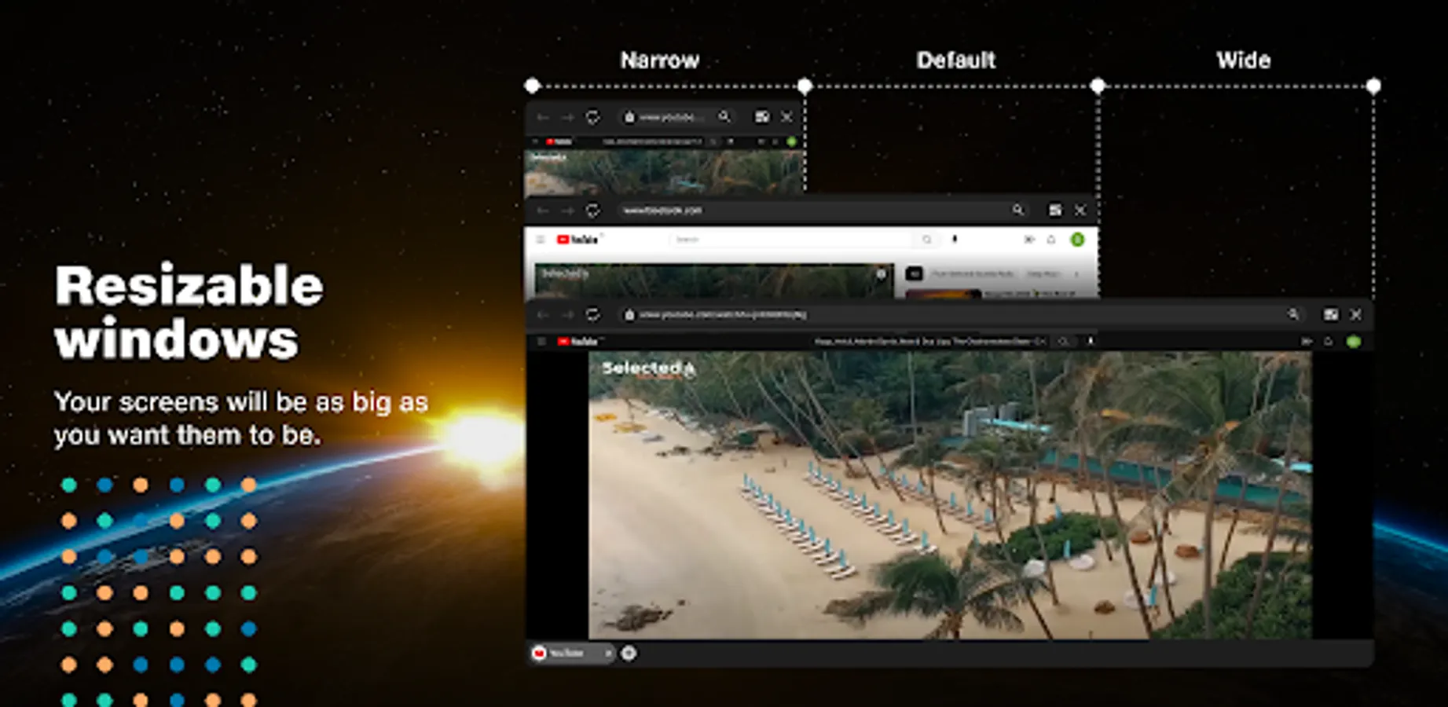Focus the YouTube search box in default-width window
Image resolution: width=1448 pixels, height=707 pixels.
point(792,240)
